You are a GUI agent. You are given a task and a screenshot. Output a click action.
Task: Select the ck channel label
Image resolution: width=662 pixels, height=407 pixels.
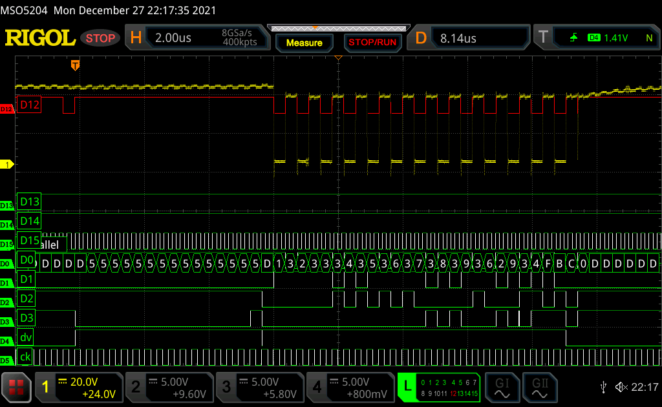tap(25, 357)
